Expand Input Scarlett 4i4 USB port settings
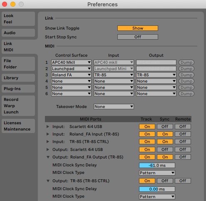The image size is (206, 201). [48, 127]
